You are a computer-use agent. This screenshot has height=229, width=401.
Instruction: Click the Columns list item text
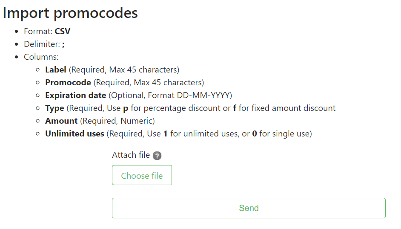click(x=41, y=57)
